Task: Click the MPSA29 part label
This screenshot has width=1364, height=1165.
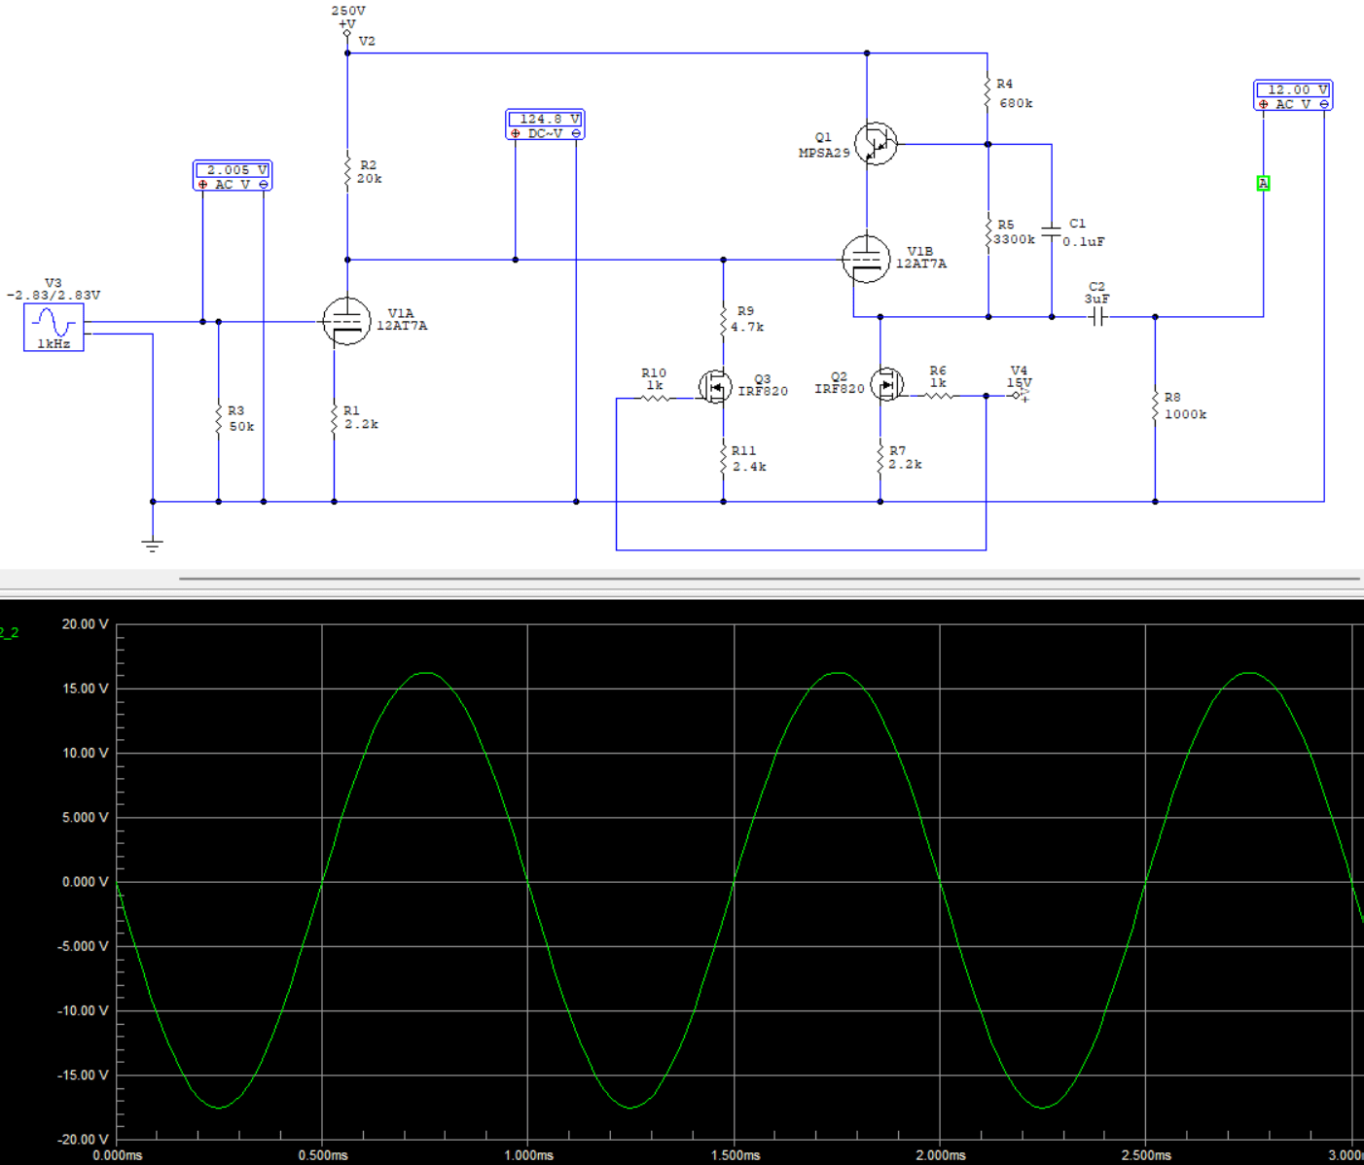Action: (x=824, y=153)
